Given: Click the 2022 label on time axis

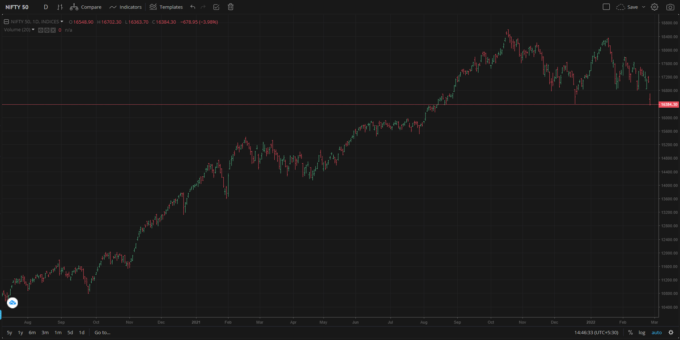Looking at the screenshot, I should coord(592,321).
